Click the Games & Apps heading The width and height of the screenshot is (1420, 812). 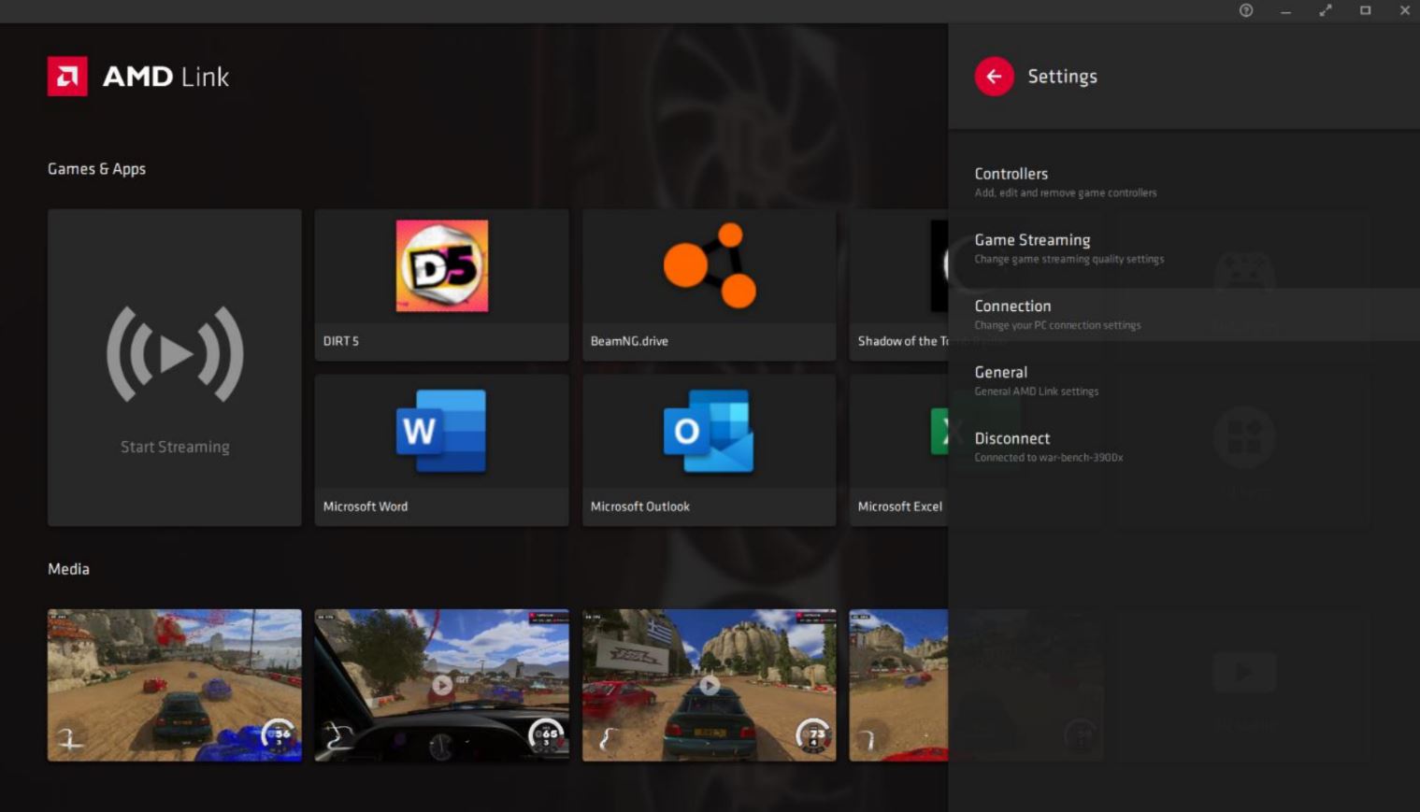97,169
